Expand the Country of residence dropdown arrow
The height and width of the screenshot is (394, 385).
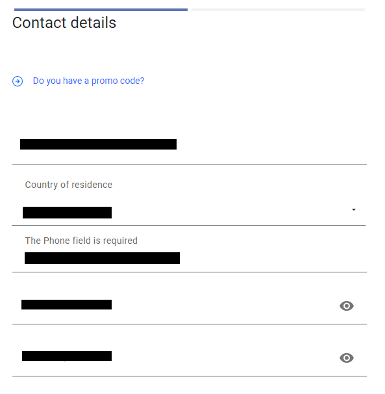354,209
